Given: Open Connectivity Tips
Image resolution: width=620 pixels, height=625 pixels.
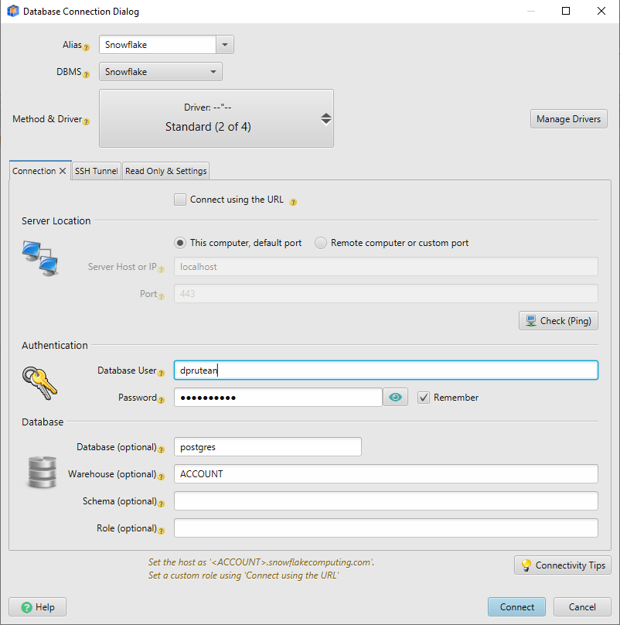Looking at the screenshot, I should 563,565.
